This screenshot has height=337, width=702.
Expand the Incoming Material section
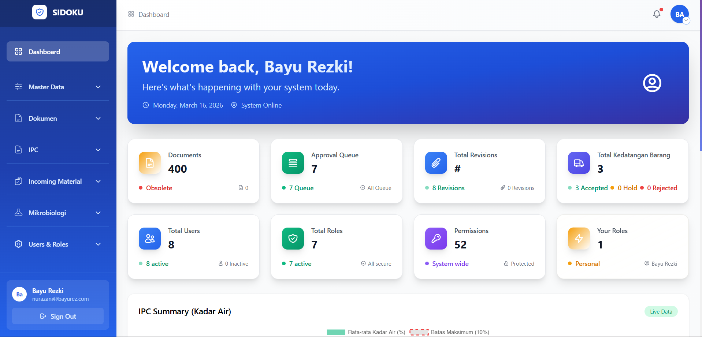57,181
